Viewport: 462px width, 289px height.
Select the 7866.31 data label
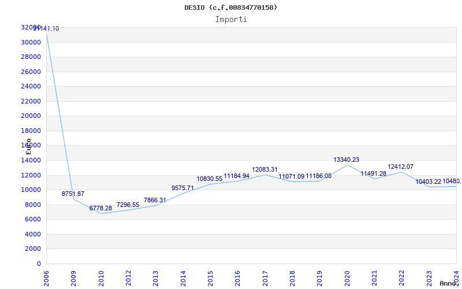pyautogui.click(x=155, y=200)
